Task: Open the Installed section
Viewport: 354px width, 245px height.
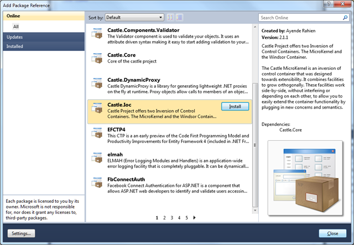Action: pyautogui.click(x=44, y=46)
